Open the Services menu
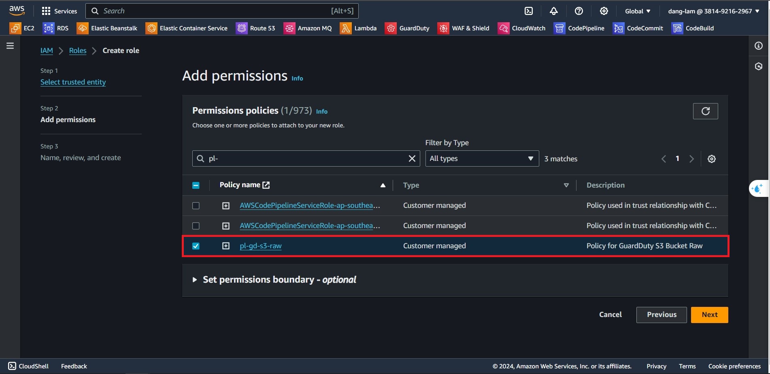This screenshot has height=374, width=770. click(60, 11)
